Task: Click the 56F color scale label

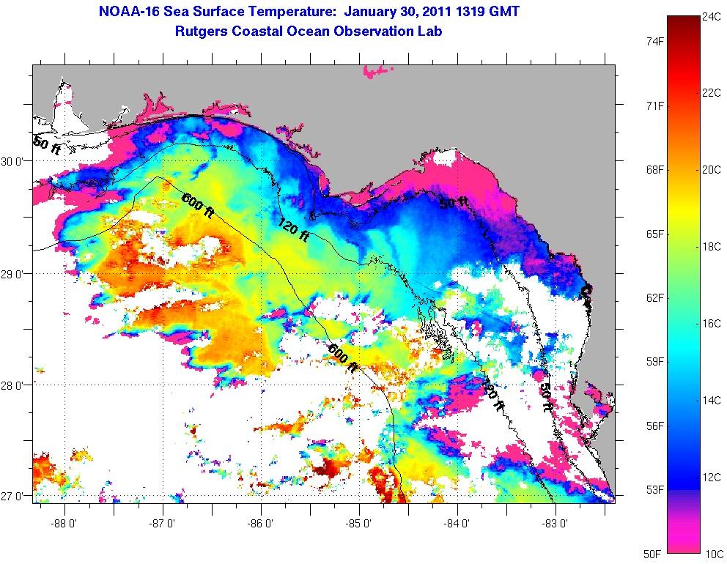Action: coord(655,426)
